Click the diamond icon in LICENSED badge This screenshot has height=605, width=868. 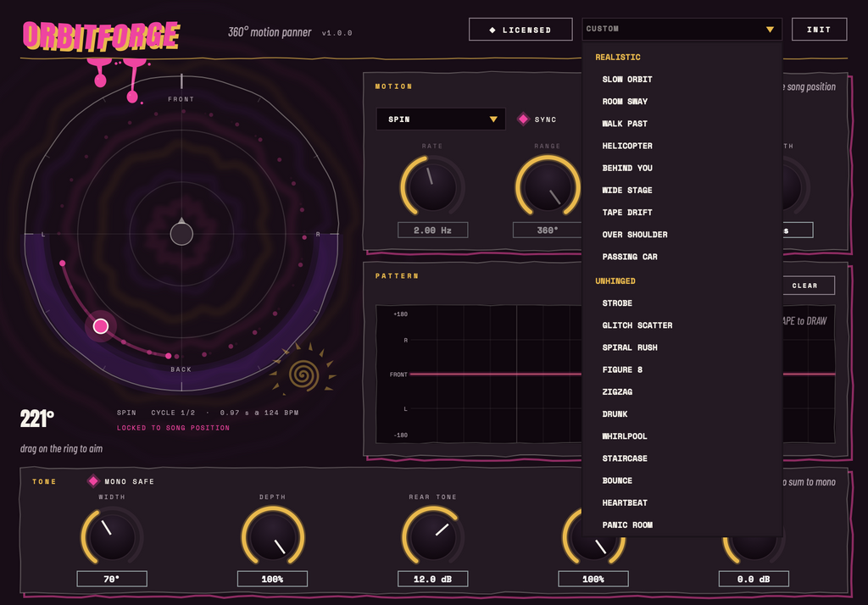coord(492,30)
